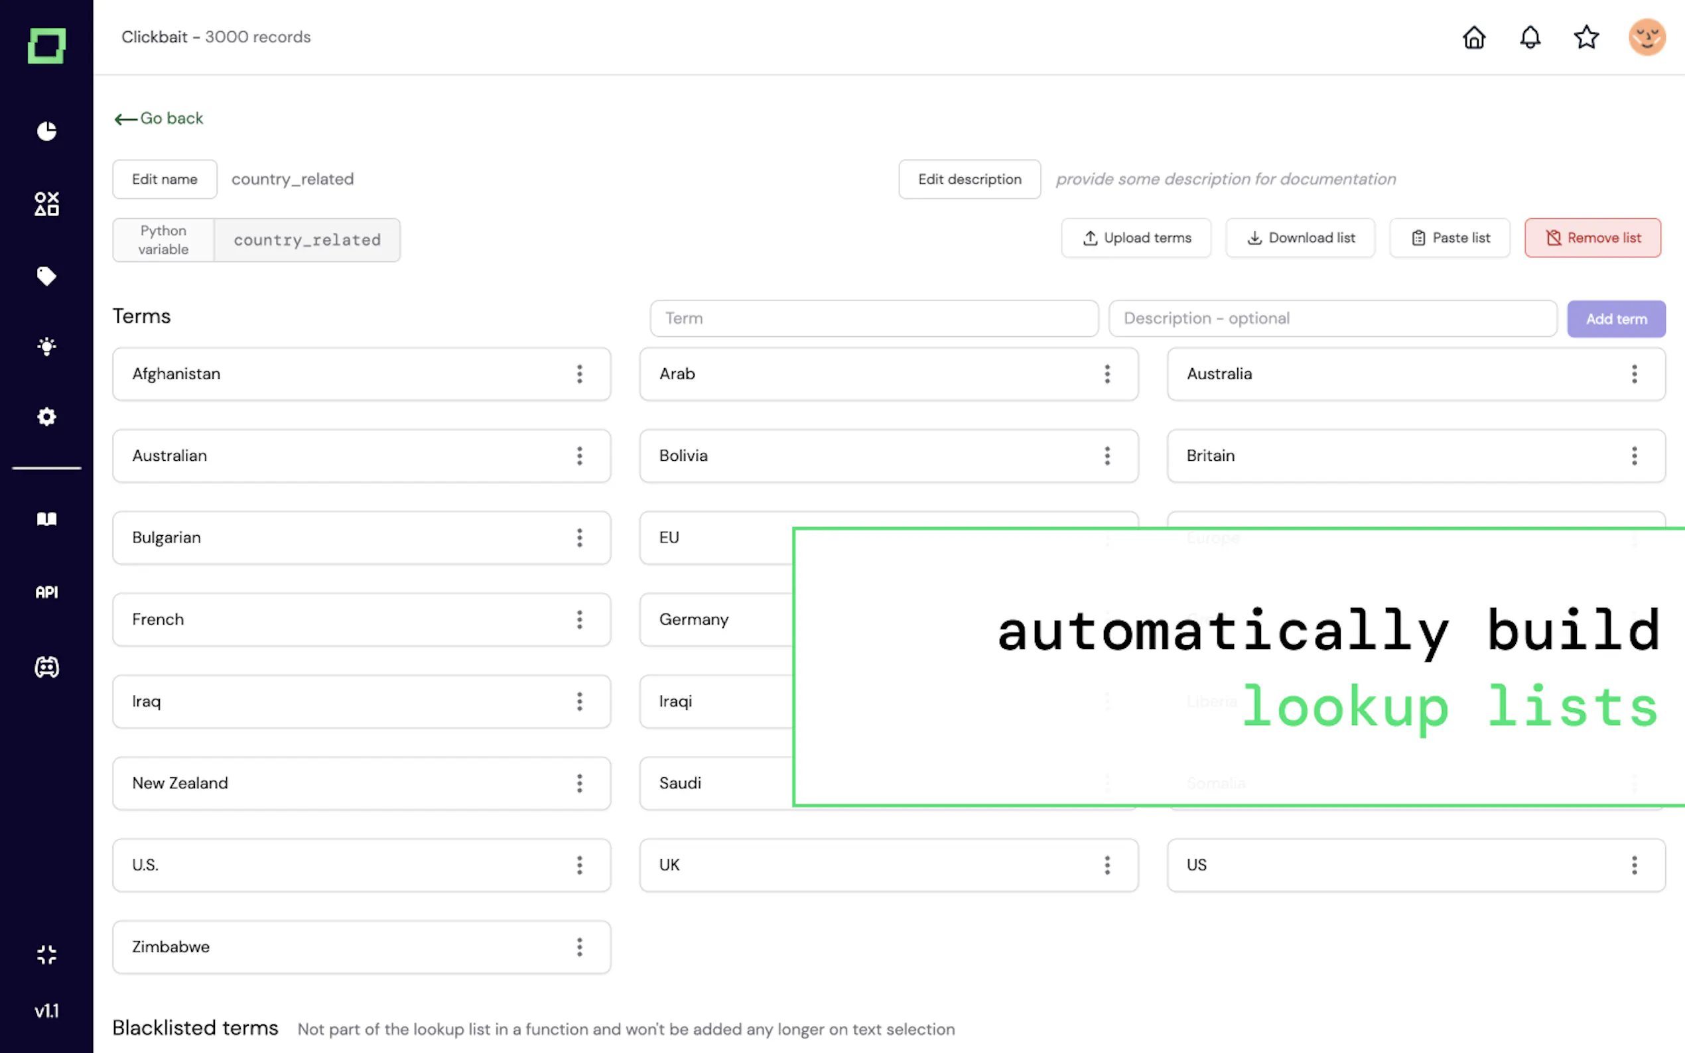Open three-dot menu for Zimbabwe term

coord(580,946)
